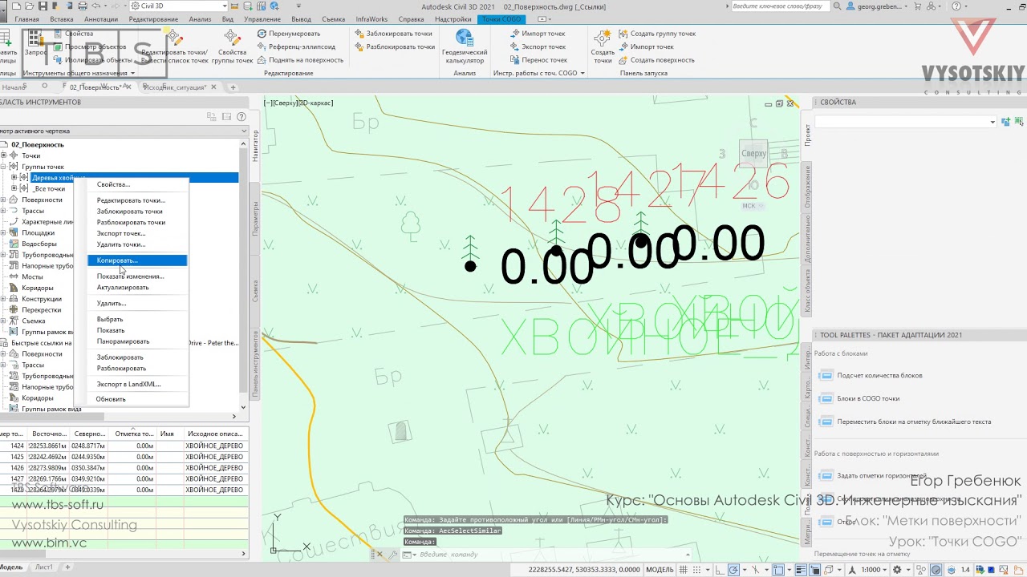The image size is (1027, 577).
Task: Click the Save icon in quick access toolbar
Action: click(x=43, y=6)
